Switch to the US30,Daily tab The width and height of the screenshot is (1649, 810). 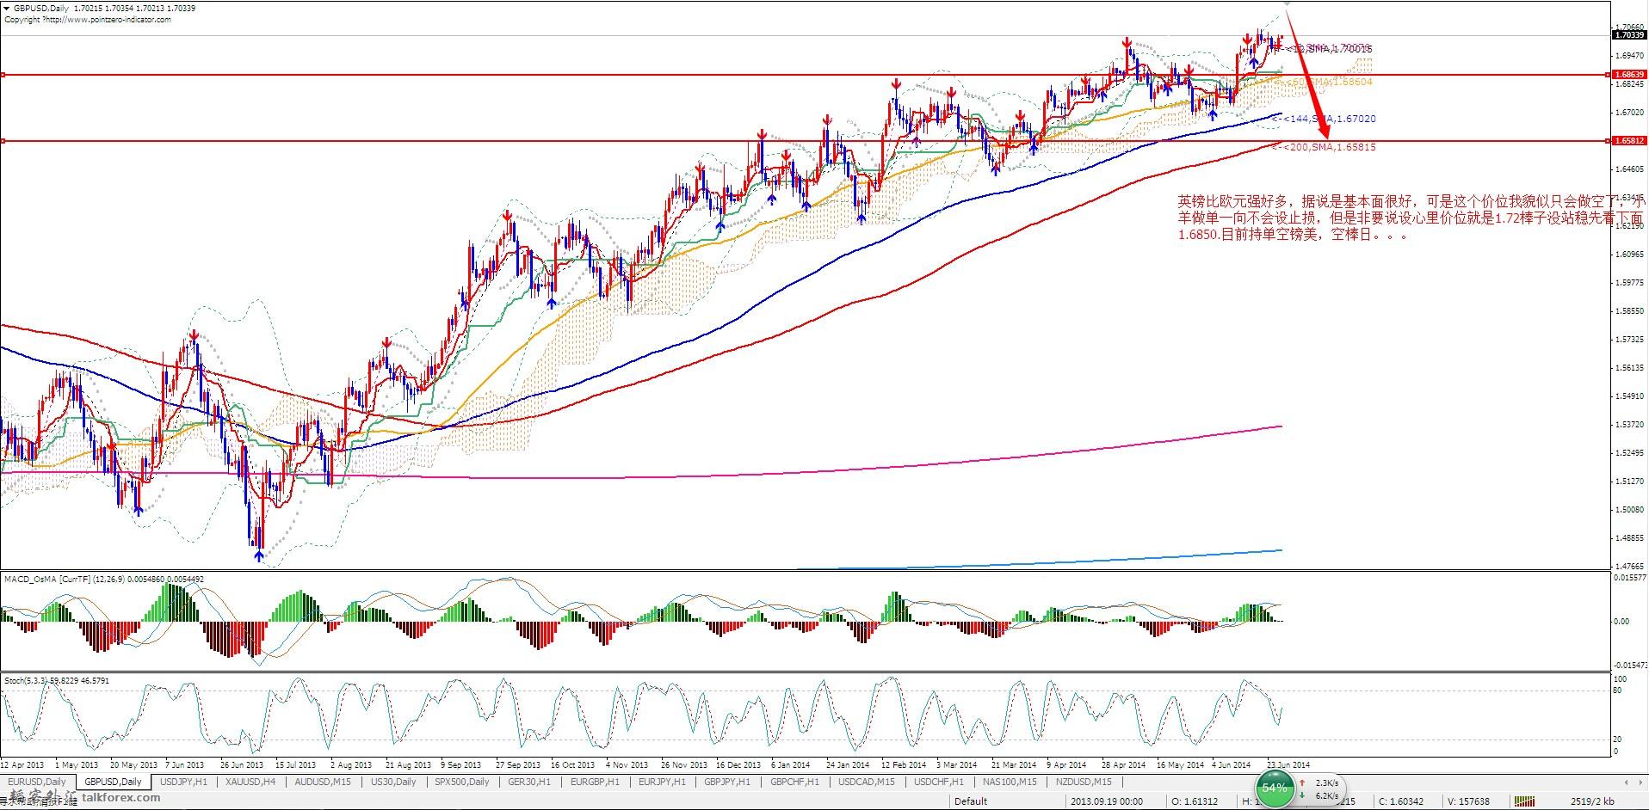[x=392, y=782]
